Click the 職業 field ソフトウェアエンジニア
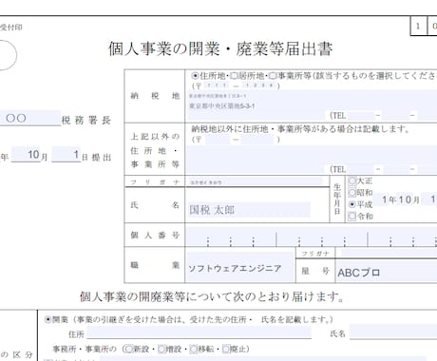The height and width of the screenshot is (361, 437). click(240, 267)
